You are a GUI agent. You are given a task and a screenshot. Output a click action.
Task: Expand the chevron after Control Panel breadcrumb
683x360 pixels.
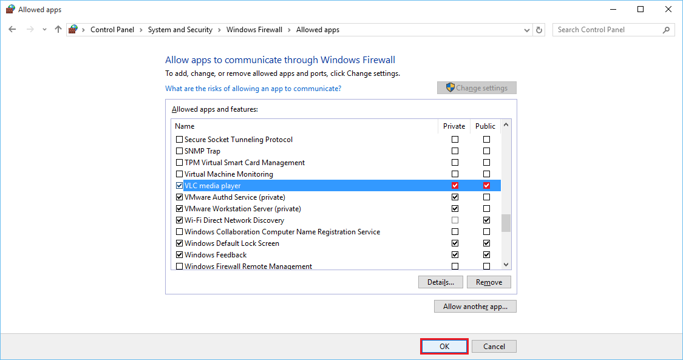coord(141,30)
